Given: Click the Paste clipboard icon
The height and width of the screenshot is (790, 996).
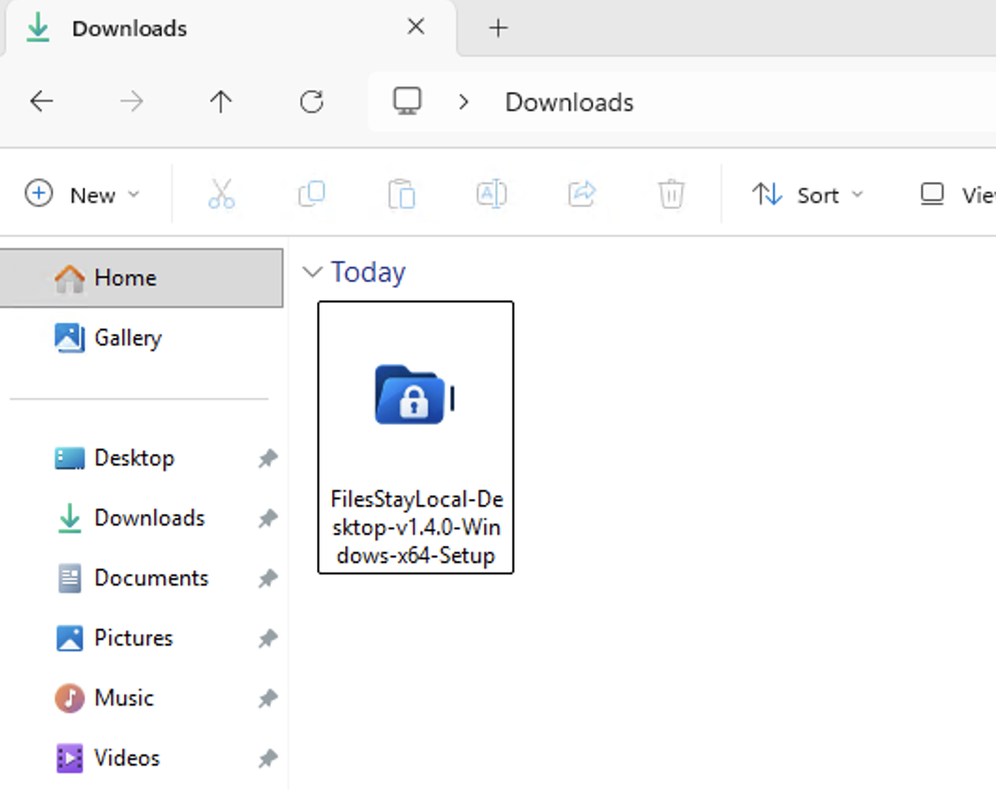Looking at the screenshot, I should click(x=402, y=194).
